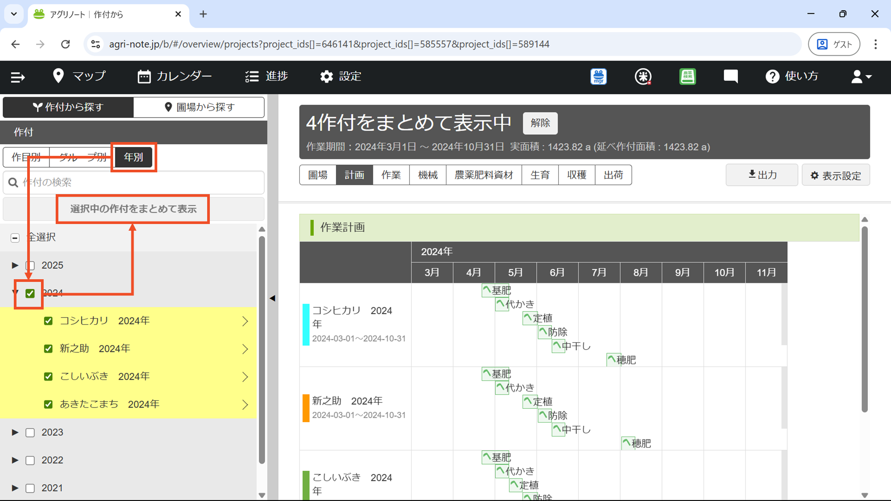Close the アグリノート browser tab

tap(178, 14)
